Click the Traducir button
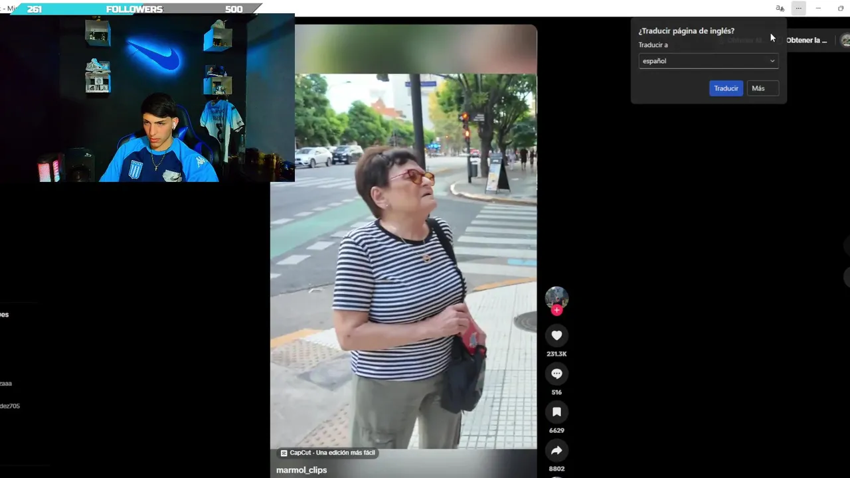Screen dimensions: 850x478 tap(726, 88)
